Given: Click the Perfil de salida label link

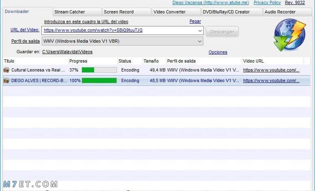Looking at the screenshot, I should pyautogui.click(x=26, y=41).
